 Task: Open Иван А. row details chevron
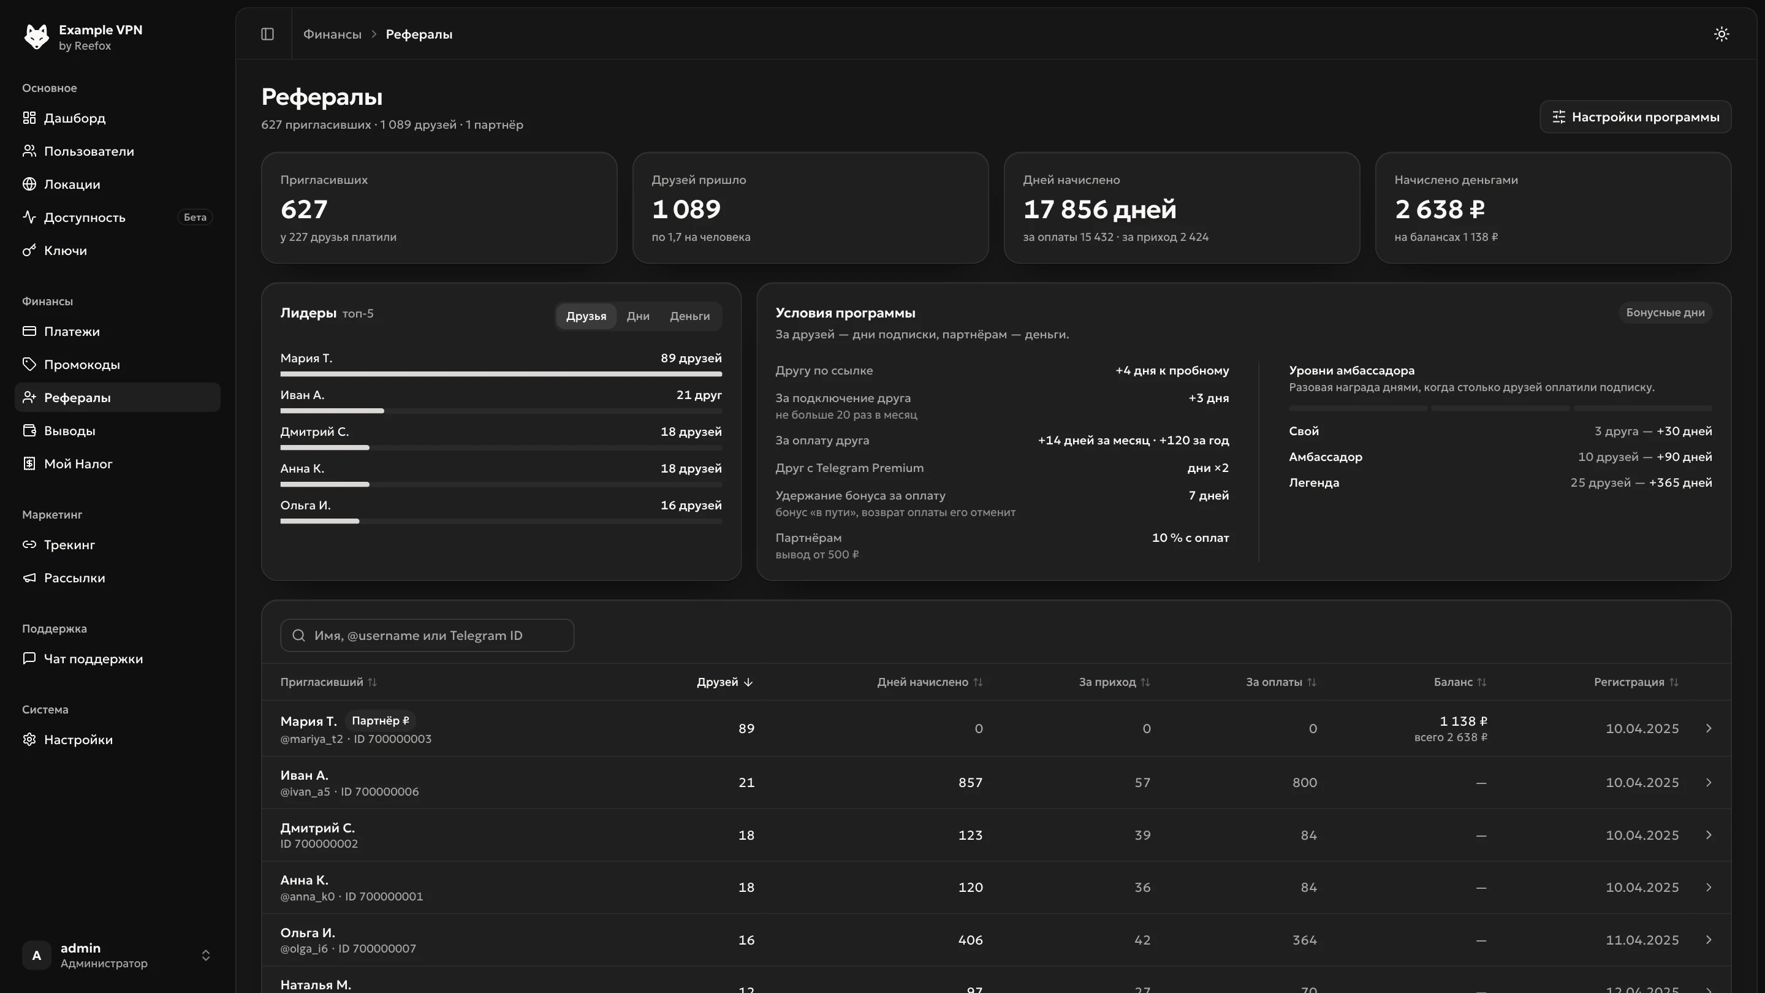[1708, 782]
